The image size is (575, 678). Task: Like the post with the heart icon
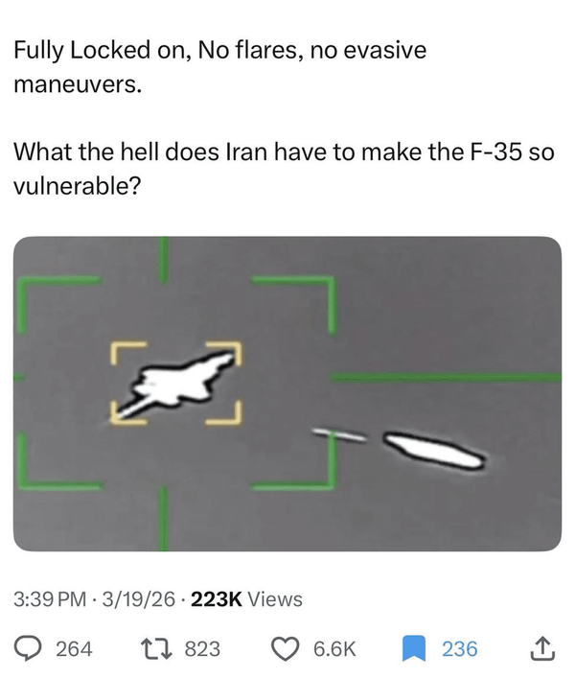point(286,649)
